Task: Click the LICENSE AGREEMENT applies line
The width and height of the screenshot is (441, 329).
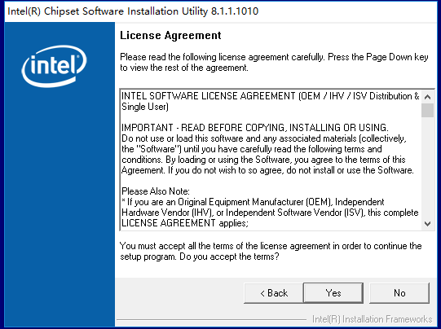Action: 185,223
